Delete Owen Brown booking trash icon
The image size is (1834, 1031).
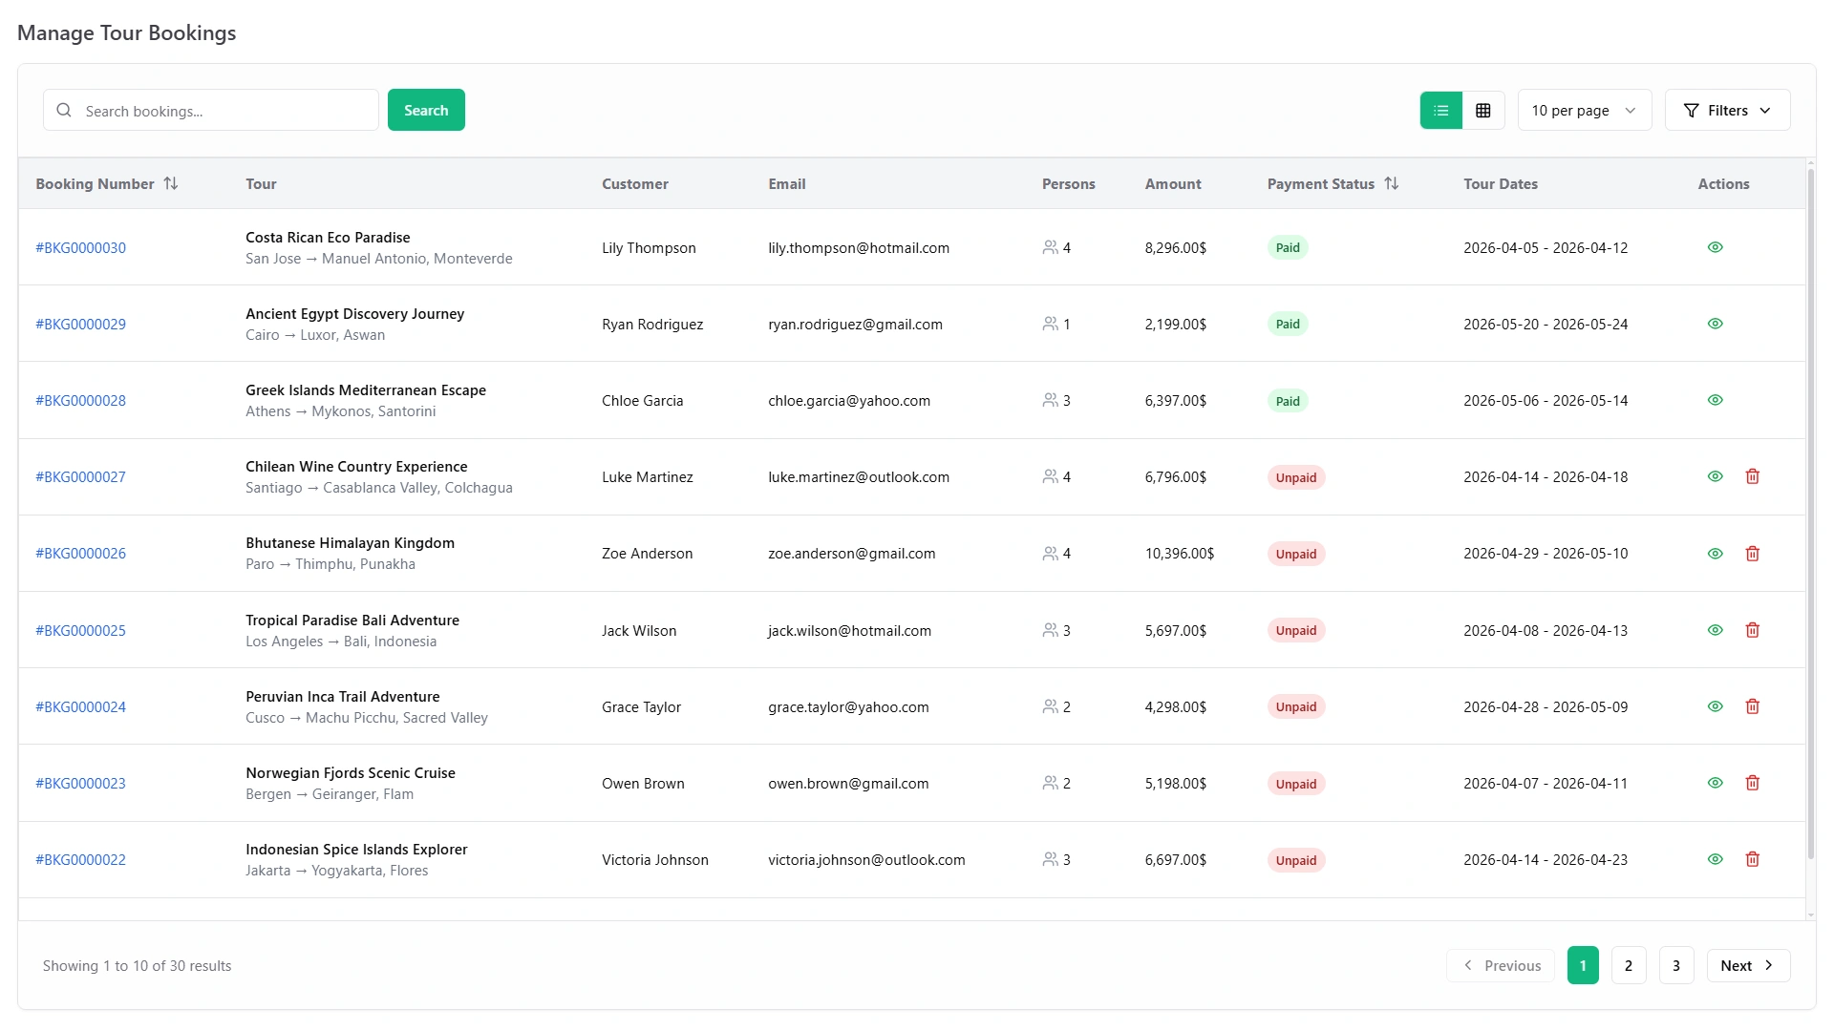(1752, 783)
